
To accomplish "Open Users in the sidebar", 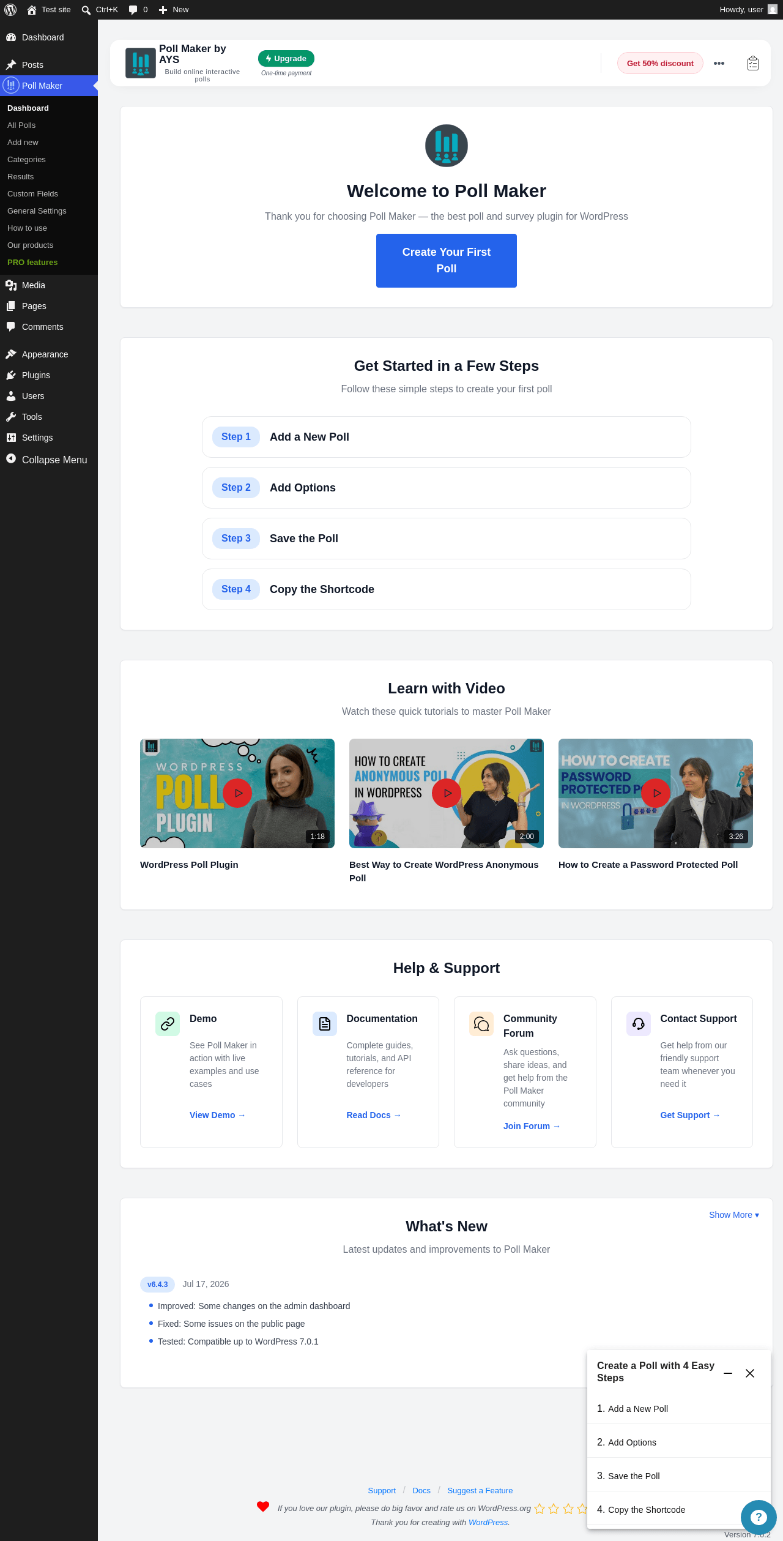I will click(49, 396).
